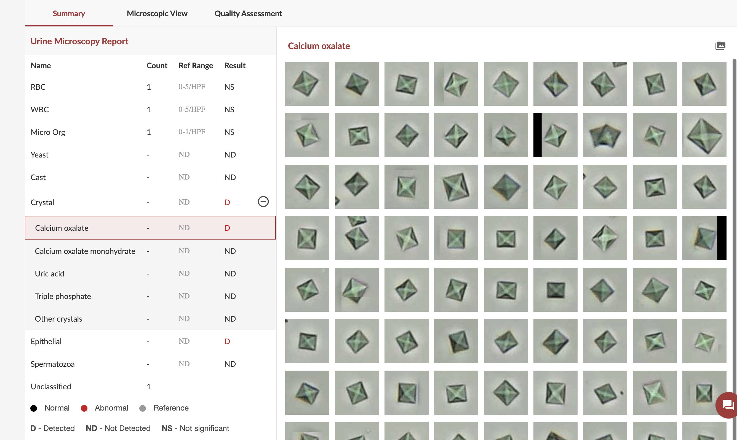Viewport: 737px width, 440px height.
Task: Open last crystal thumbnail in top row
Action: tap(704, 84)
